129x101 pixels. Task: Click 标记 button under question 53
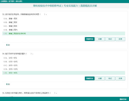tap(110, 39)
